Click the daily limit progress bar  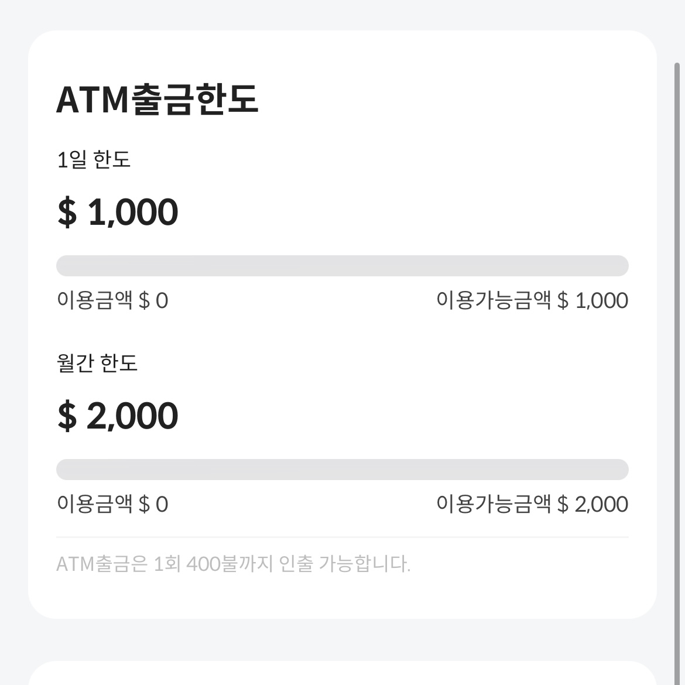coord(342,265)
